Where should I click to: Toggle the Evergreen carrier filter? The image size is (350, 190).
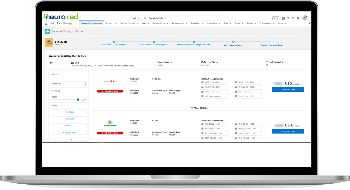click(x=69, y=119)
